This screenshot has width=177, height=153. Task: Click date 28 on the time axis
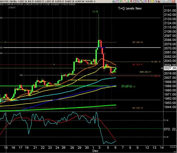(x=72, y=147)
